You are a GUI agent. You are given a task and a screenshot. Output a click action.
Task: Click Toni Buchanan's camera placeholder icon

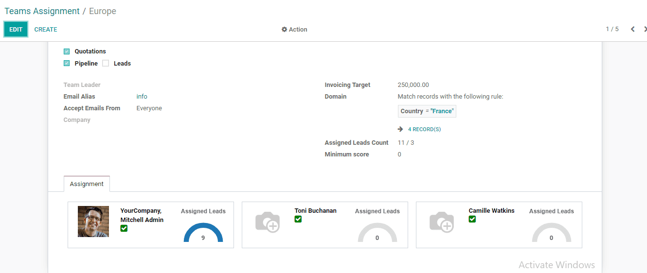268,222
